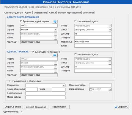The height and width of the screenshot is (115, 132).
Task: Tick the checkbox inside Дата договора field
Action: point(91,89)
